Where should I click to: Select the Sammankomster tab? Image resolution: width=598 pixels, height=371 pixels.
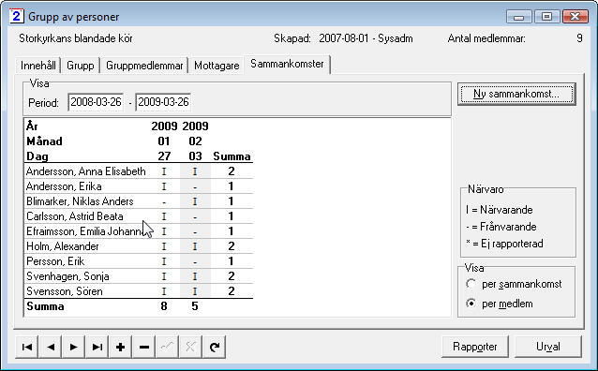click(x=287, y=64)
